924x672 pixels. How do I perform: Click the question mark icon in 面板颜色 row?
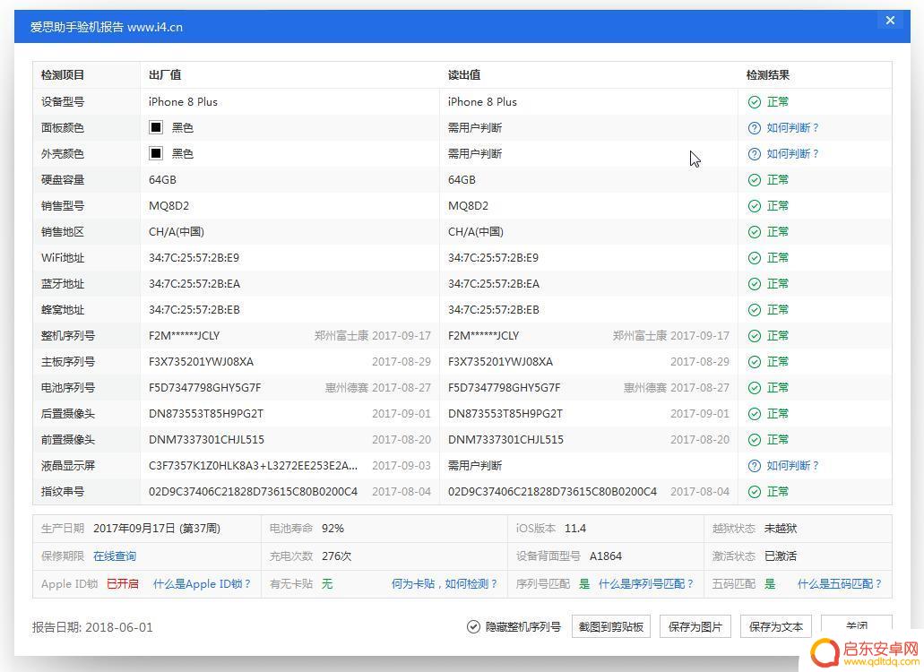click(x=755, y=128)
